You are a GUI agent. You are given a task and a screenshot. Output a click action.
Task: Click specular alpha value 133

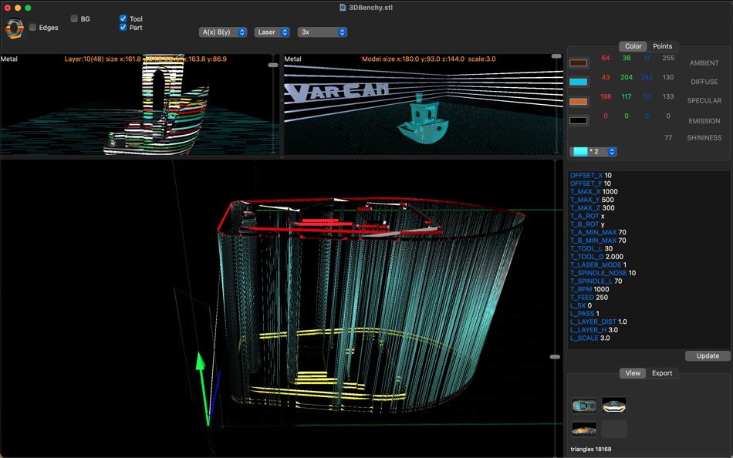click(x=668, y=96)
